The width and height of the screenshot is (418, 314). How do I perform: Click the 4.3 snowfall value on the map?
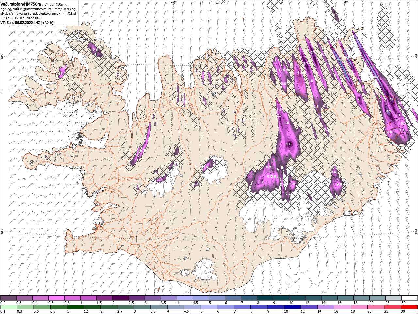pos(377,77)
